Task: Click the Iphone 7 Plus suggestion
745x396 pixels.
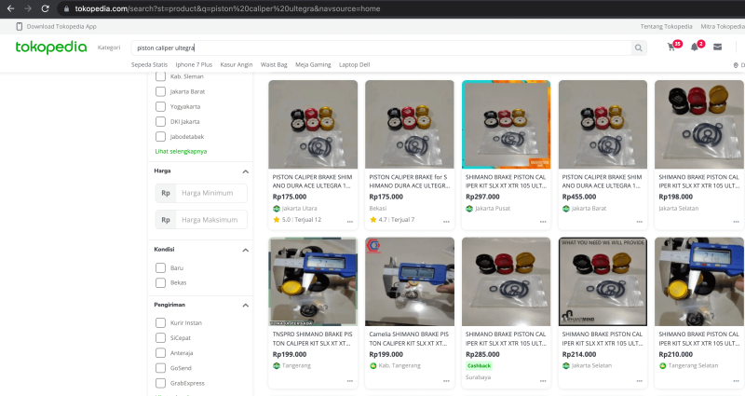Action: 194,64
